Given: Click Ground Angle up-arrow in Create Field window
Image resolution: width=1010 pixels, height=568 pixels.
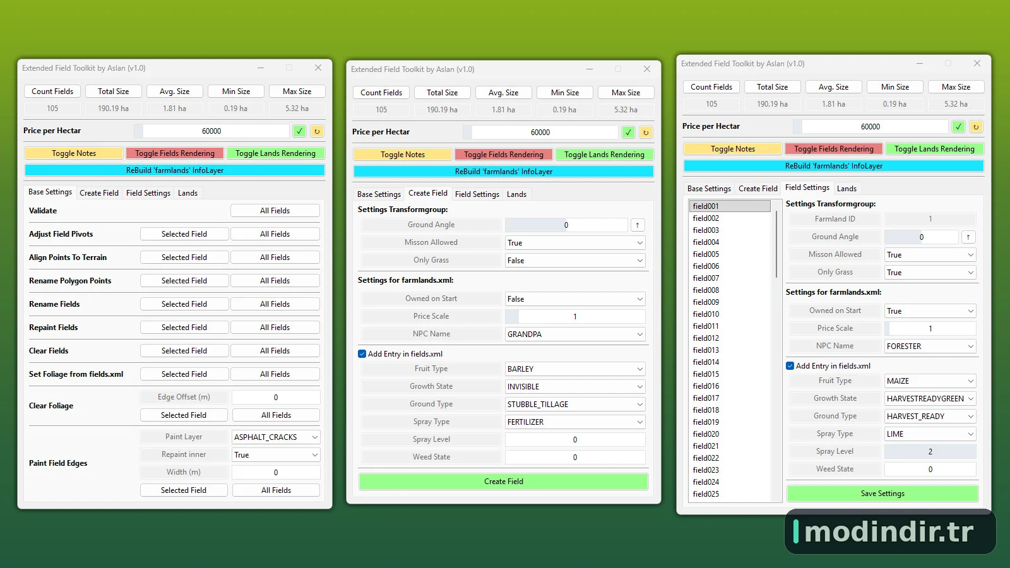Looking at the screenshot, I should (638, 225).
